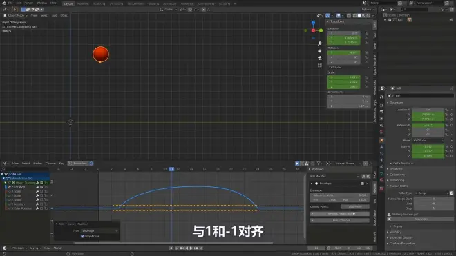Toggle the Only Active checkbox
456x256 pixels.
[x=82, y=236]
